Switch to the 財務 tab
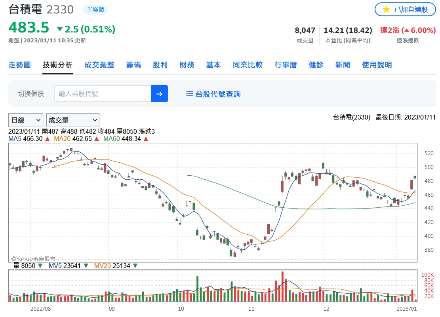The width and height of the screenshot is (440, 317). click(187, 65)
